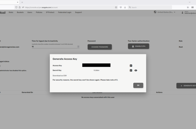
Task: Close the current browser tab
Action: tap(18, 2)
